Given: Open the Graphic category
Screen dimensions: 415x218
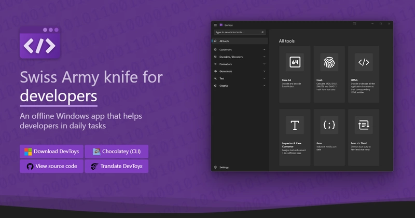Looking at the screenshot, I should coord(240,86).
